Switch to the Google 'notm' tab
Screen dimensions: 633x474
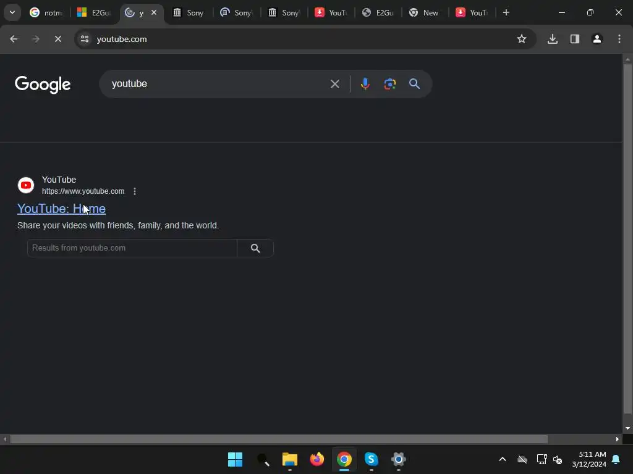(x=46, y=12)
